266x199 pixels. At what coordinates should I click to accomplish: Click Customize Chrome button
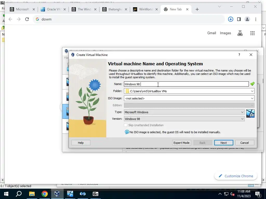click(236, 176)
